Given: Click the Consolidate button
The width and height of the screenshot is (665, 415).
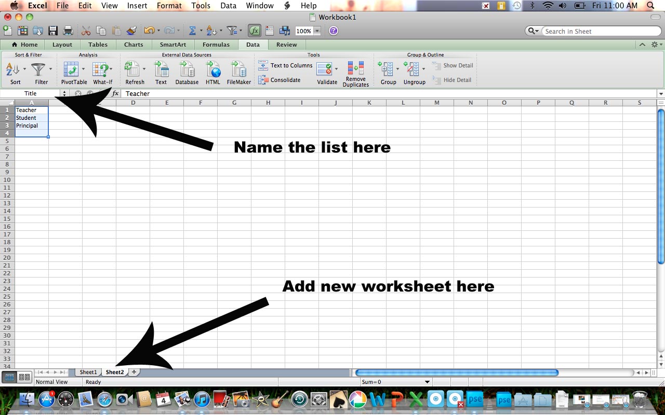Looking at the screenshot, I should 280,80.
